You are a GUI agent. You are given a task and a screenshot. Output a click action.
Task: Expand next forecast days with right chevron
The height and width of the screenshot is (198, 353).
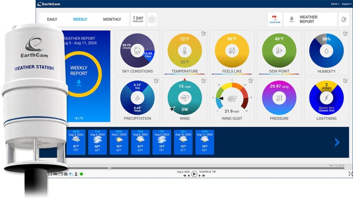[x=337, y=142]
